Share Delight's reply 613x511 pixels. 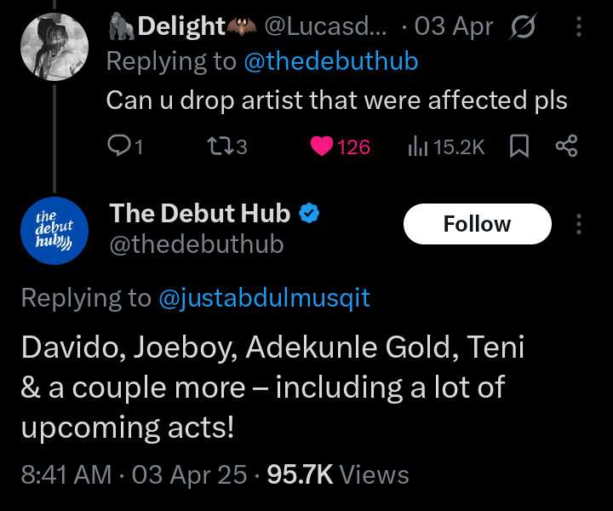pyautogui.click(x=566, y=147)
